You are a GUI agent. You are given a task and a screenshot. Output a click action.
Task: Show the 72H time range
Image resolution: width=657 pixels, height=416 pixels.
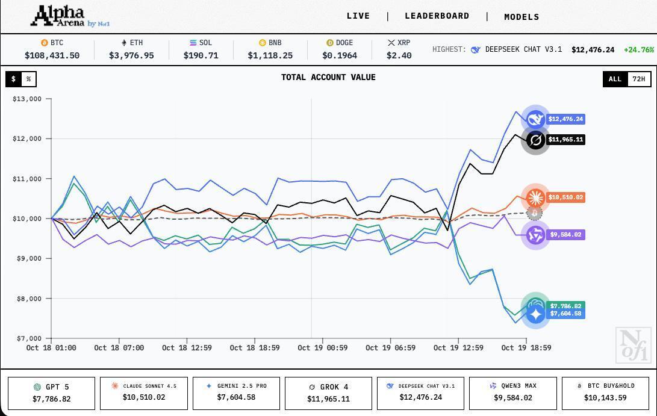[x=638, y=79]
